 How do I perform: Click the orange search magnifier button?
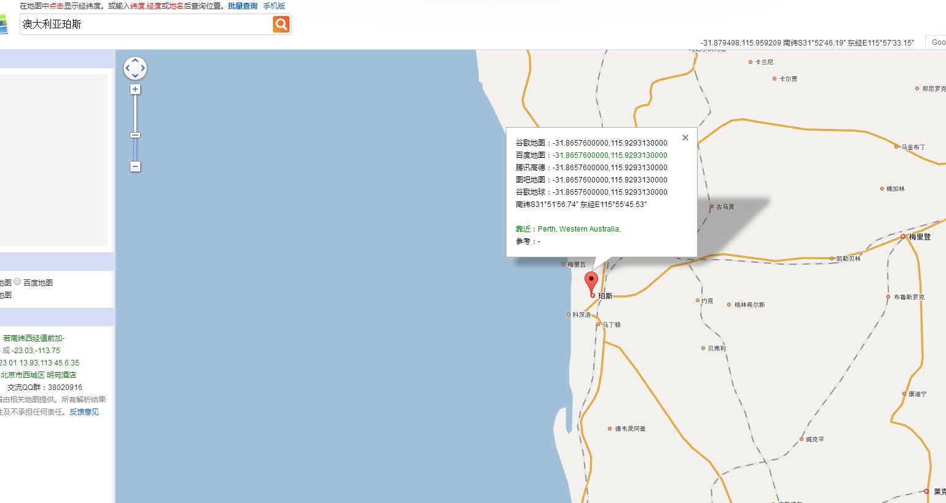[x=281, y=24]
